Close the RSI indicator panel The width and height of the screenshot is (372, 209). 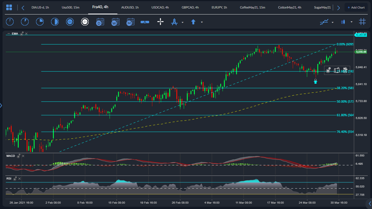tap(19, 179)
